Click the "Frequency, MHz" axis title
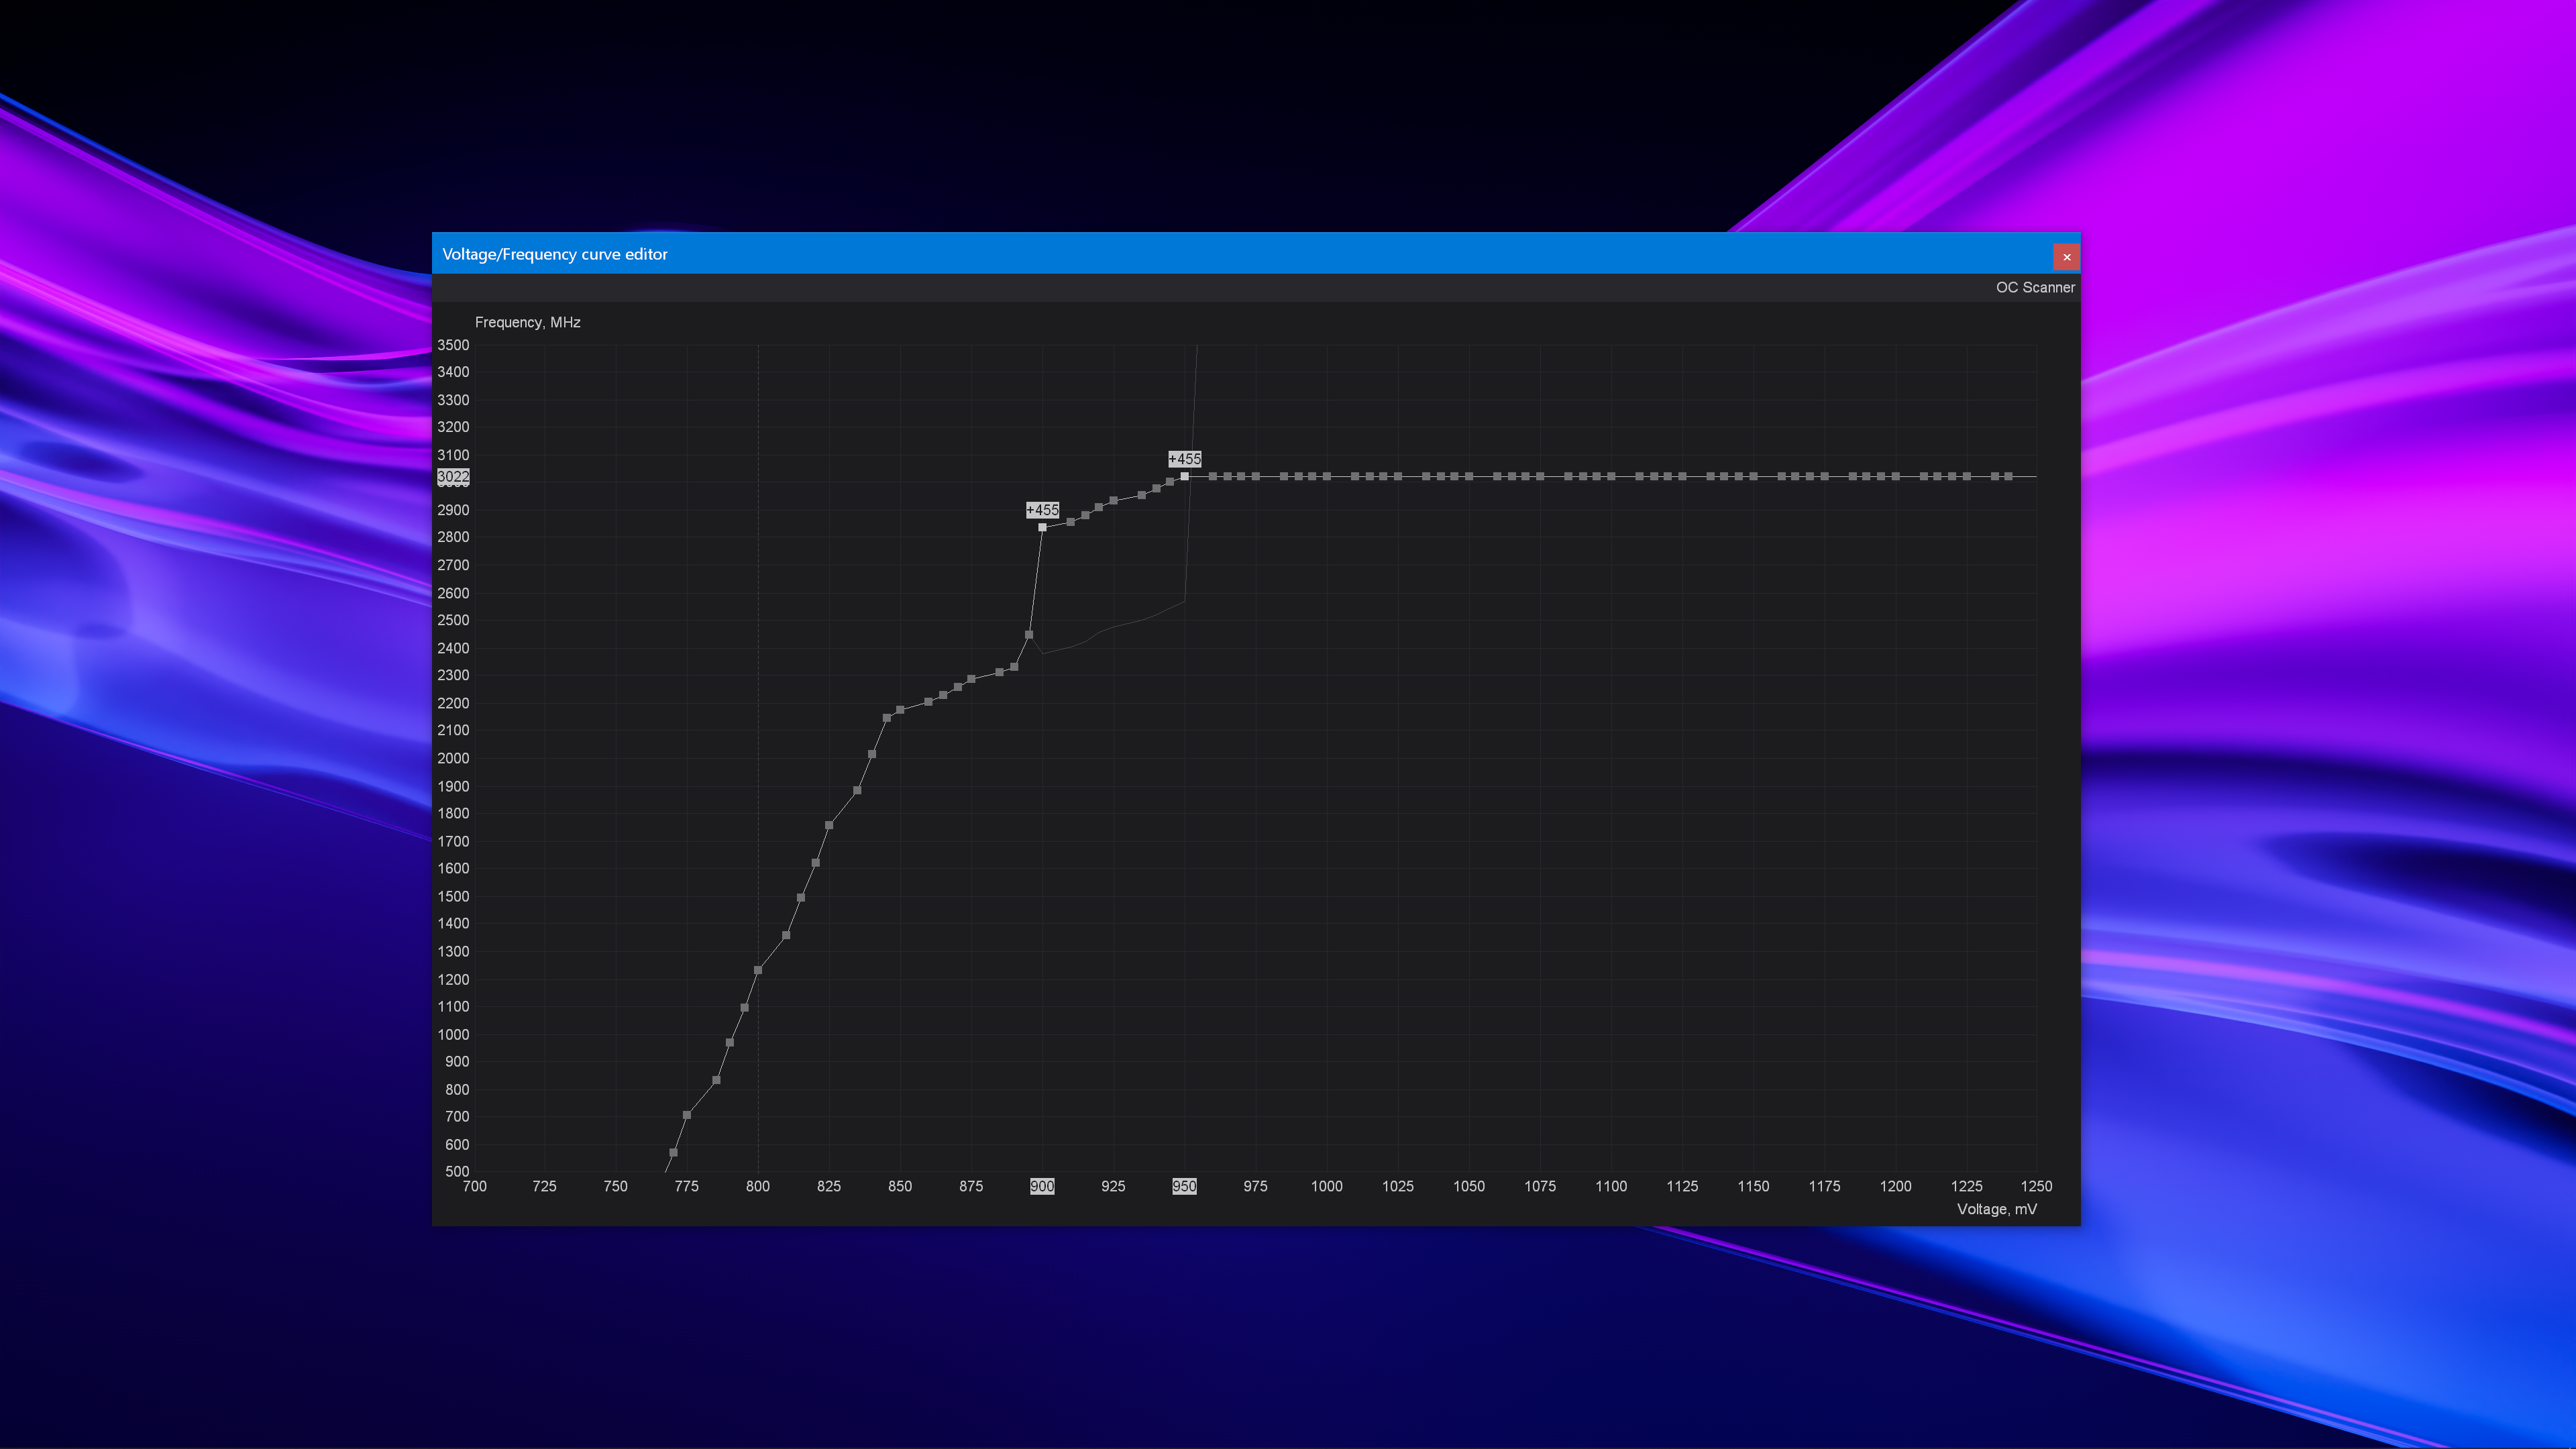Viewport: 2576px width, 1449px height. (x=528, y=322)
